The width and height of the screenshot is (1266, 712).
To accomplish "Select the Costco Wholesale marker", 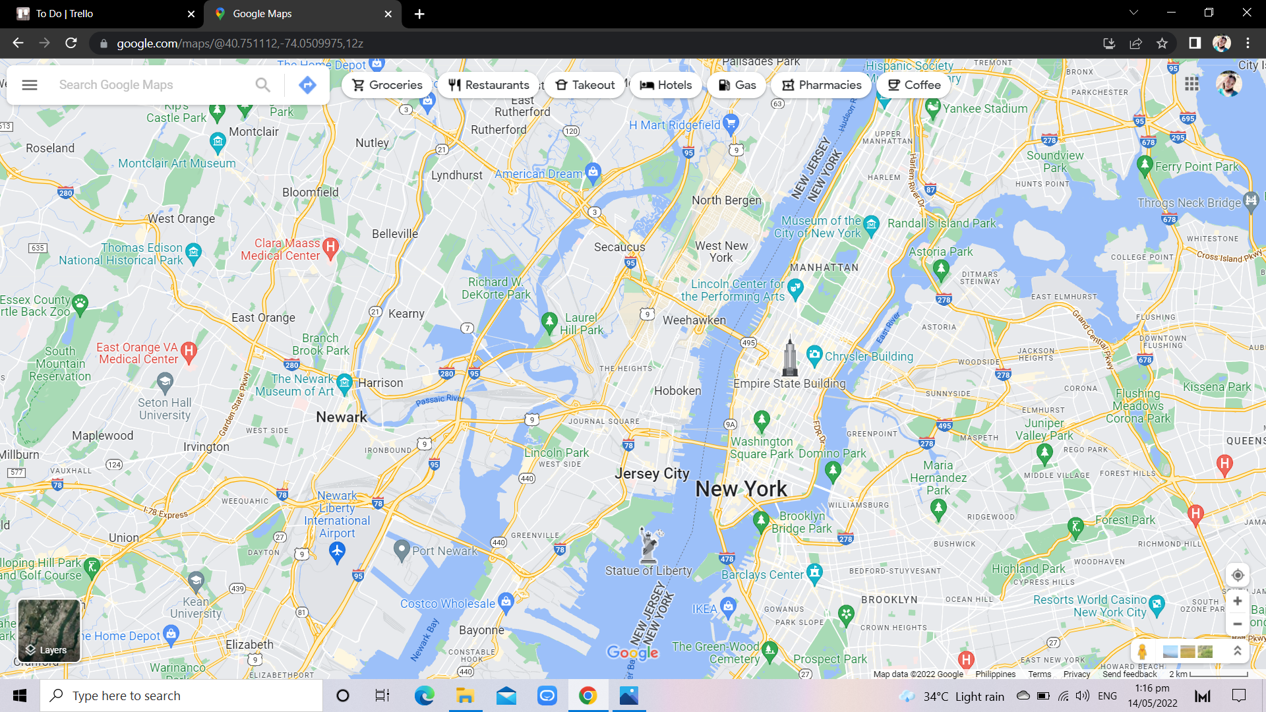I will coord(506,601).
